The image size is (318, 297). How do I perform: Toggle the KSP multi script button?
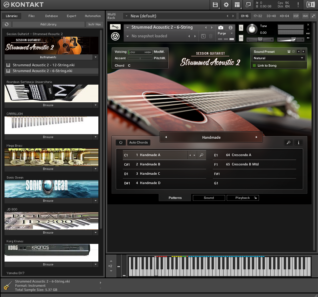296,16
